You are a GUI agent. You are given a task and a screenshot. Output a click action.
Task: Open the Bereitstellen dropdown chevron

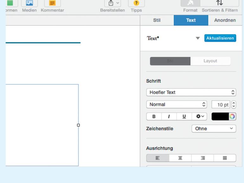(118, 3)
